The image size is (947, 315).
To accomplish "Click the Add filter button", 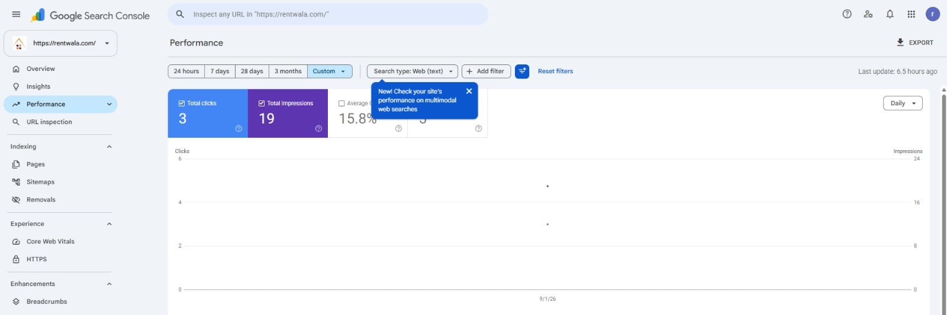I will pos(486,72).
